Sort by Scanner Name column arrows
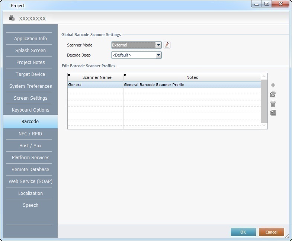Viewport: 292px width, 241px height. click(x=69, y=75)
